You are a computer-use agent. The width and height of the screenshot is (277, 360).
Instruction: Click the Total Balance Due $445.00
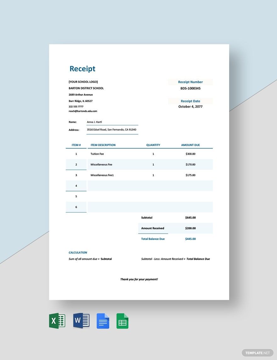190,239
